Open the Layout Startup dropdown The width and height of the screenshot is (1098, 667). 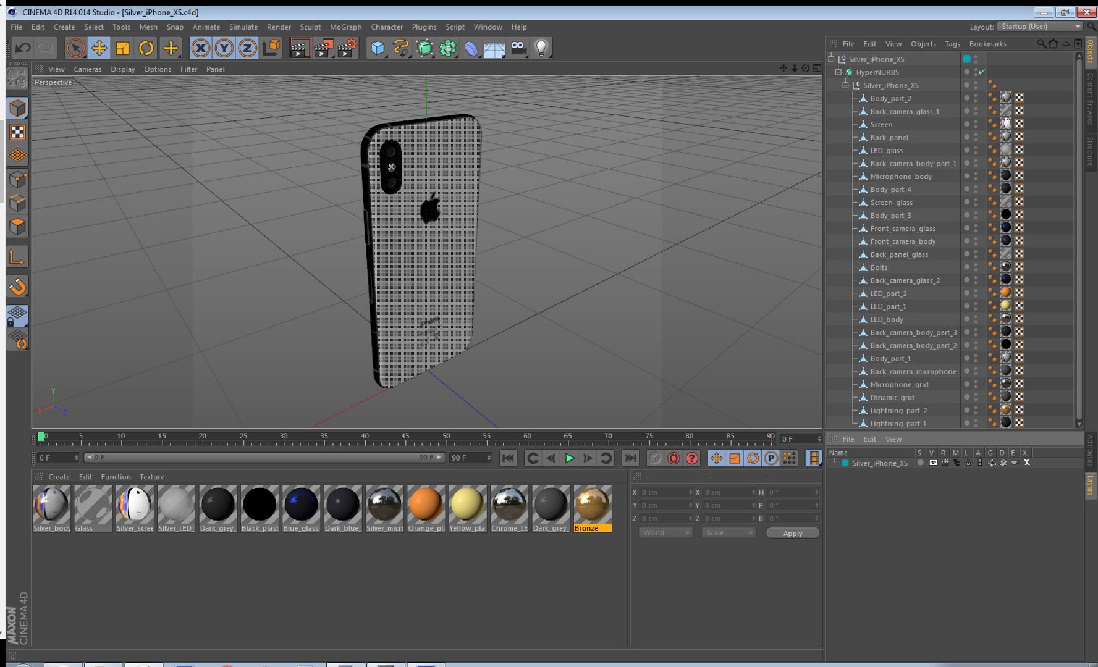pos(1040,27)
